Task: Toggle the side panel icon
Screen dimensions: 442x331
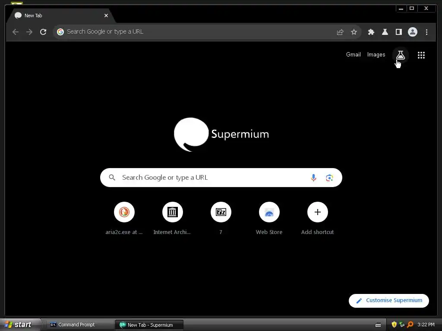Action: pyautogui.click(x=398, y=32)
